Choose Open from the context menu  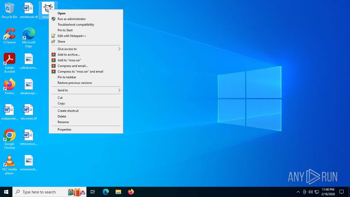point(86,13)
